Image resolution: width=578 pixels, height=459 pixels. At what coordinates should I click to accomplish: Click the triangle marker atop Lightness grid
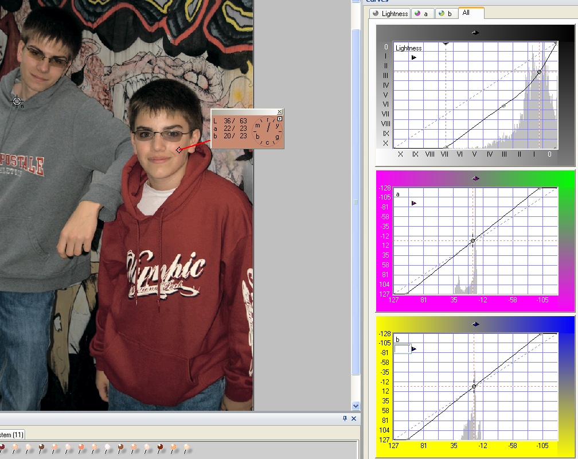446,44
